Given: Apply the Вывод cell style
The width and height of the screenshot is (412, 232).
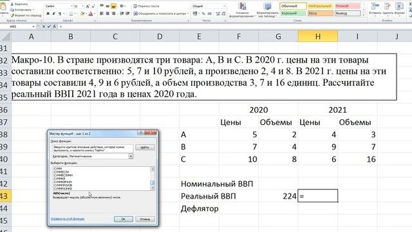Looking at the screenshot, I should point(348,13).
